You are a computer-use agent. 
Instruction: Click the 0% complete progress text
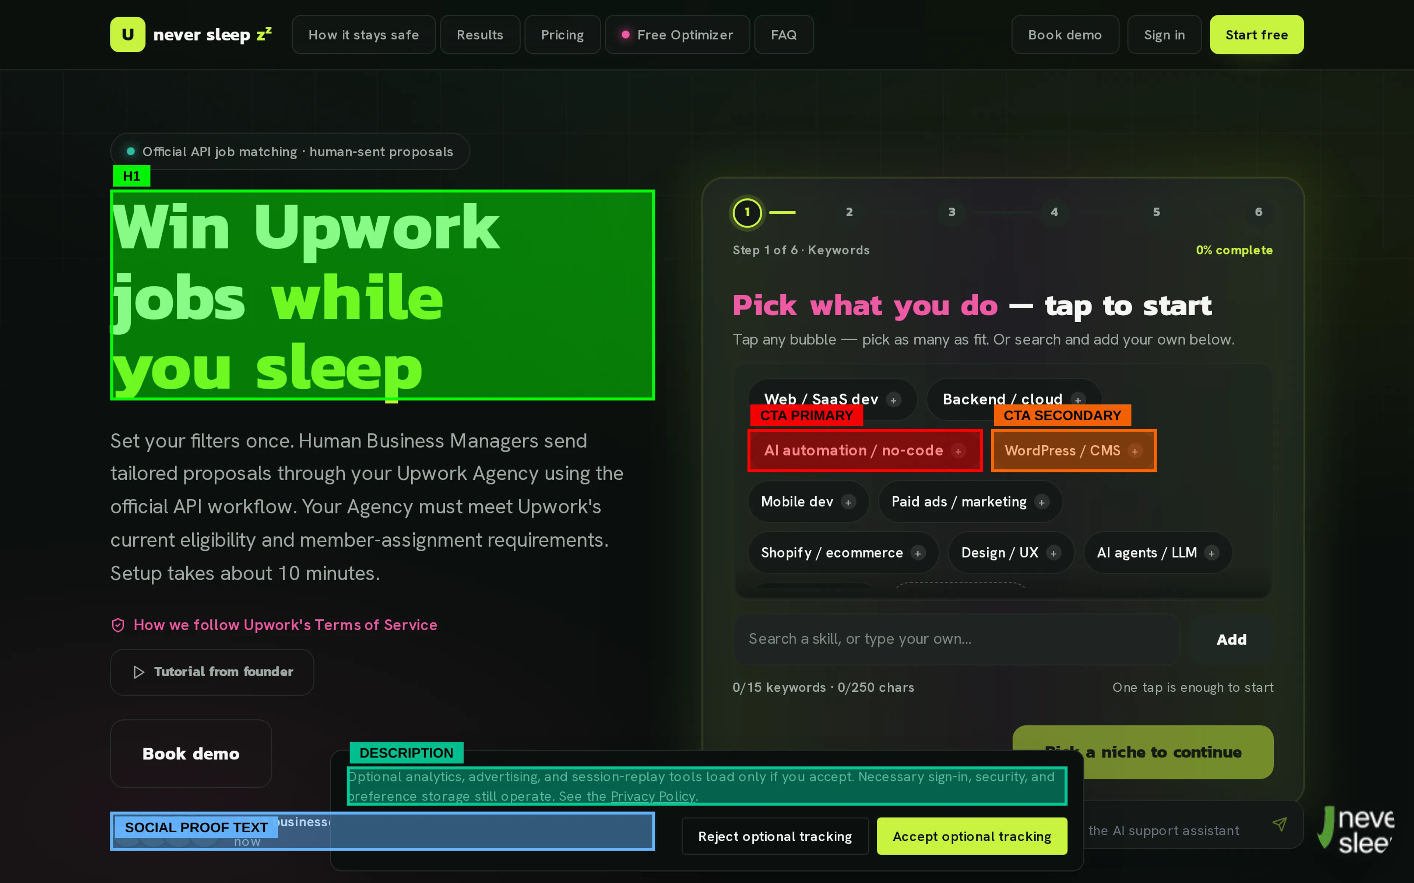pyautogui.click(x=1234, y=250)
